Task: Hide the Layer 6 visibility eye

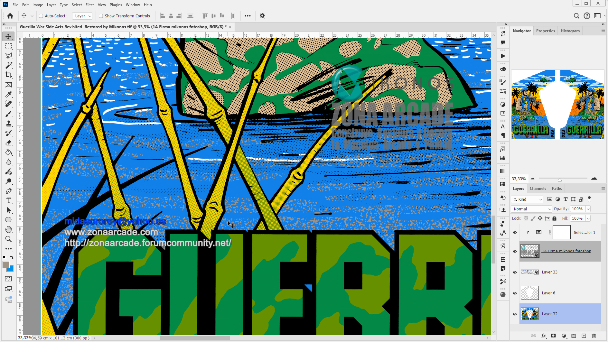Action: pos(515,293)
